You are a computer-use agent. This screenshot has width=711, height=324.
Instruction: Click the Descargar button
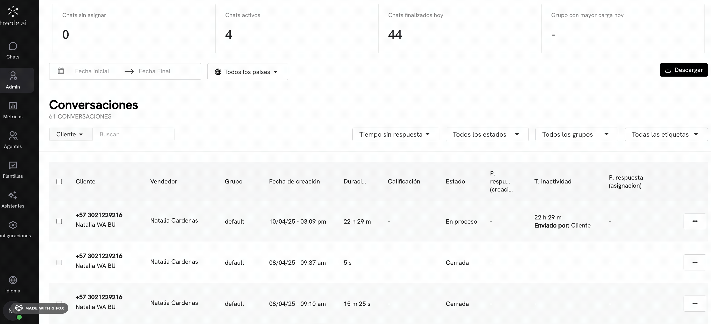pyautogui.click(x=684, y=70)
